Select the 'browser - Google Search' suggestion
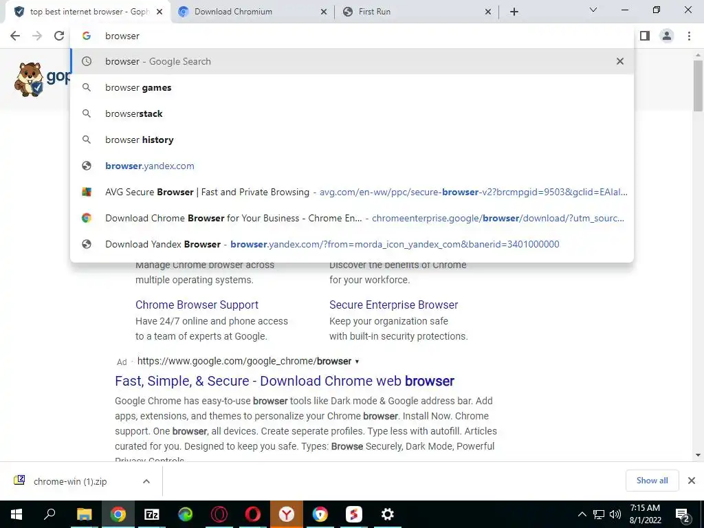 (x=352, y=61)
